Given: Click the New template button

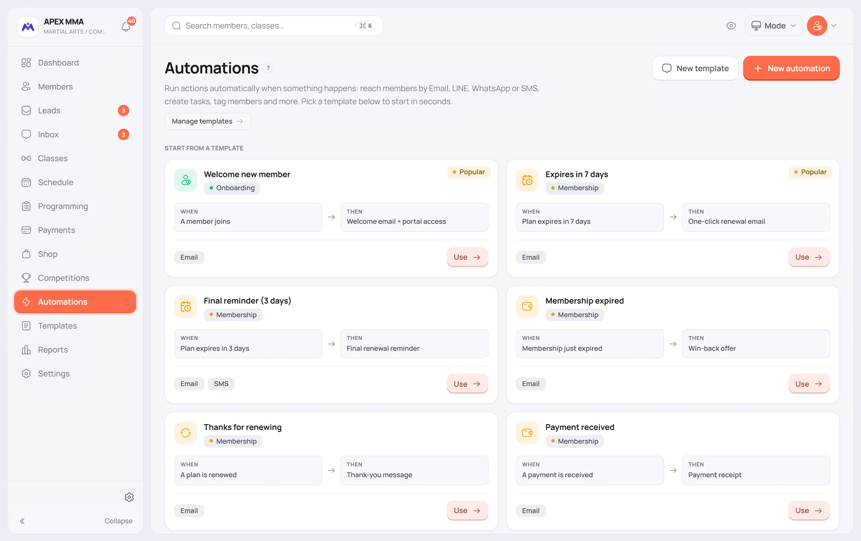Looking at the screenshot, I should [695, 68].
